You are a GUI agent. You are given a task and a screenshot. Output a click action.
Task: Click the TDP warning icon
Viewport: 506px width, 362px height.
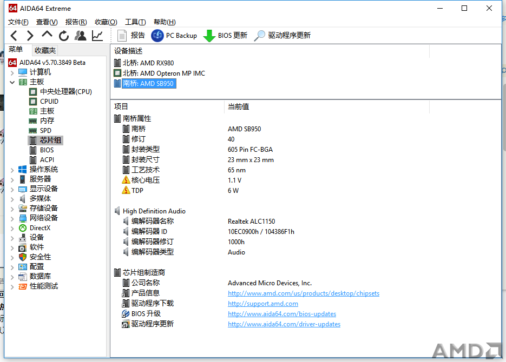tap(126, 190)
